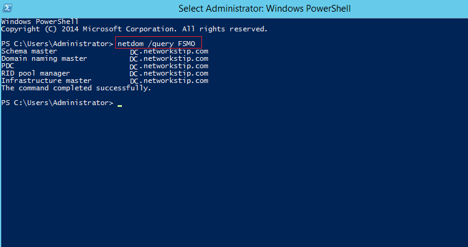Click 'The command completed successfully' message
The height and width of the screenshot is (247, 468).
[76, 88]
